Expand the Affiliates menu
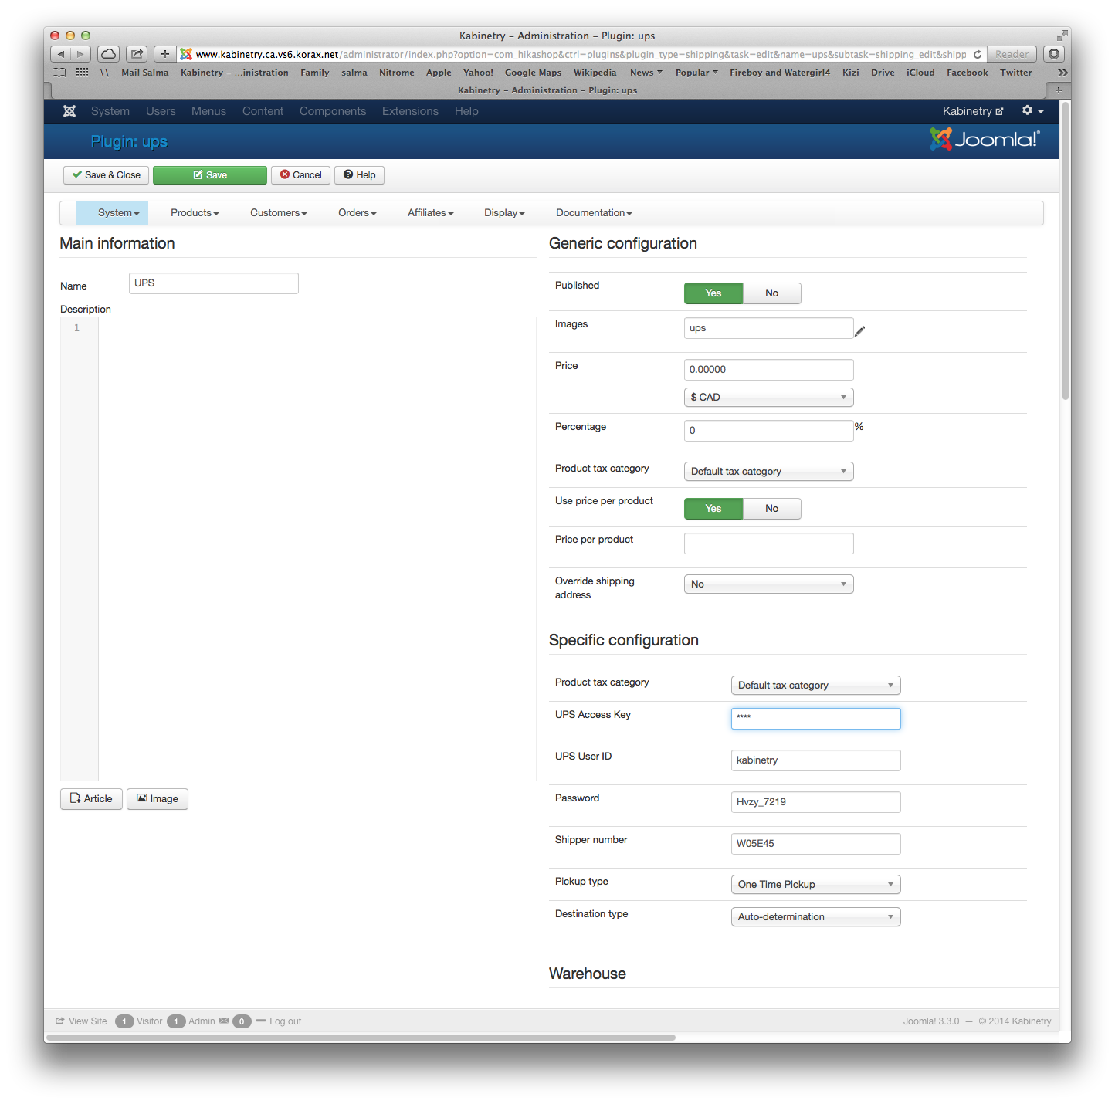 [x=431, y=213]
